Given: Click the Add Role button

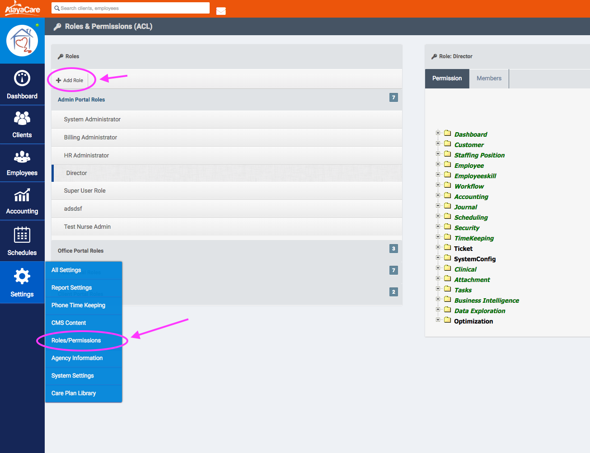Looking at the screenshot, I should point(70,80).
